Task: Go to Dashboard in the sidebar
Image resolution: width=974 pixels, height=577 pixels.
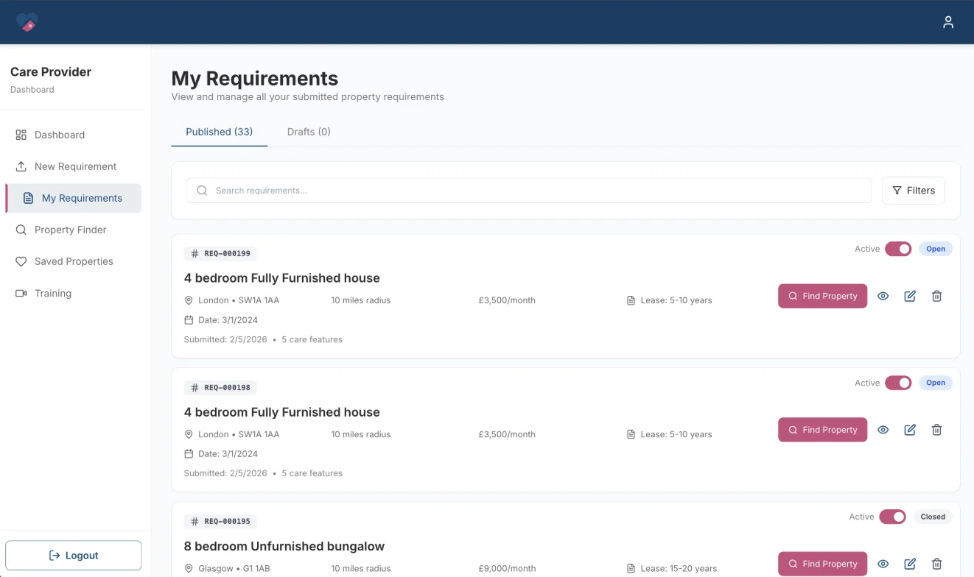Action: 73,135
